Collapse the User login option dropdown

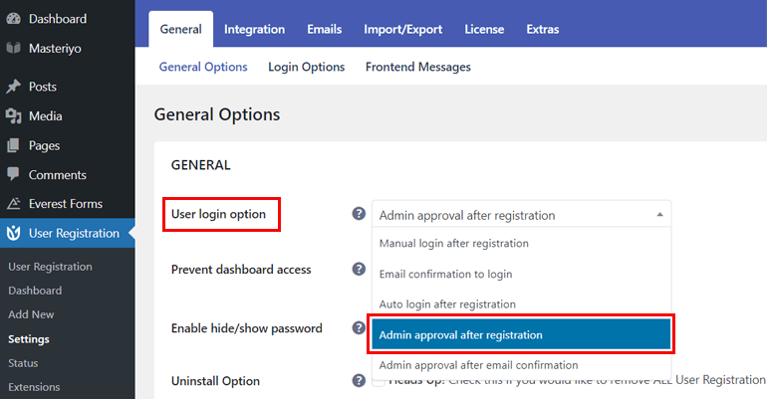(x=658, y=214)
